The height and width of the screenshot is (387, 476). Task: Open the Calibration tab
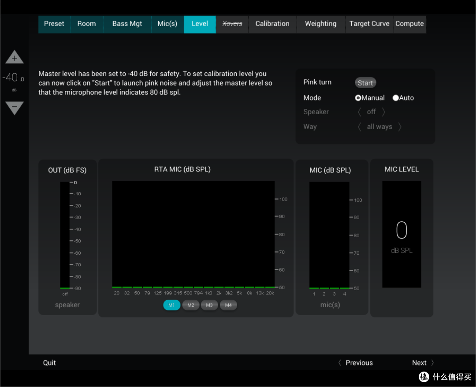pos(272,24)
